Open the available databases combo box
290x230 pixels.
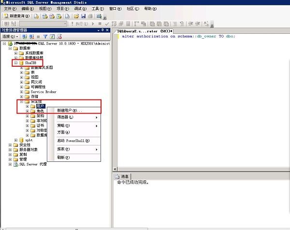[43, 24]
